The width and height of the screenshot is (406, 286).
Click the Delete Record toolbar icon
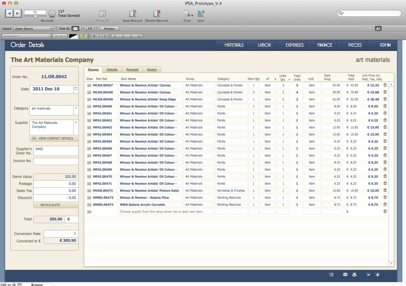click(156, 13)
